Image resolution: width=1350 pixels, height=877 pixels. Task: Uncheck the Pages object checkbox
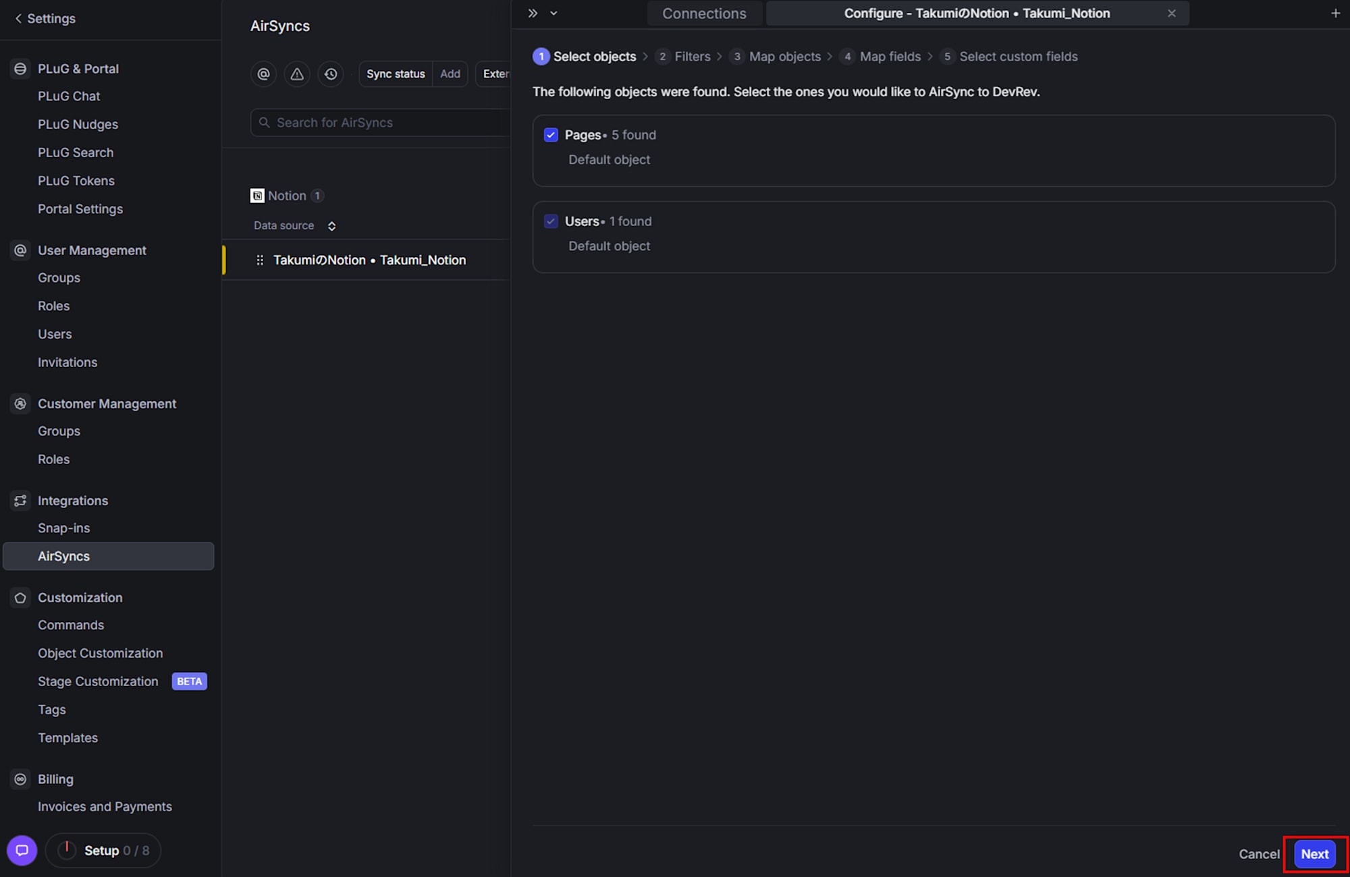(551, 135)
